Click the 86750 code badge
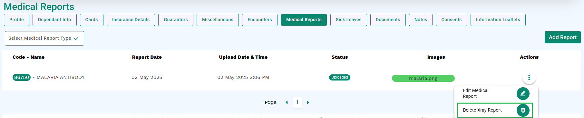Viewport: 584px width, 118px height. pos(22,77)
